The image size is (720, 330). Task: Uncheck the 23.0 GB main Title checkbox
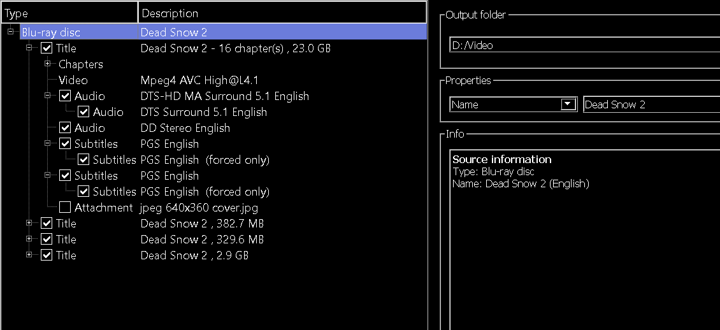47,48
